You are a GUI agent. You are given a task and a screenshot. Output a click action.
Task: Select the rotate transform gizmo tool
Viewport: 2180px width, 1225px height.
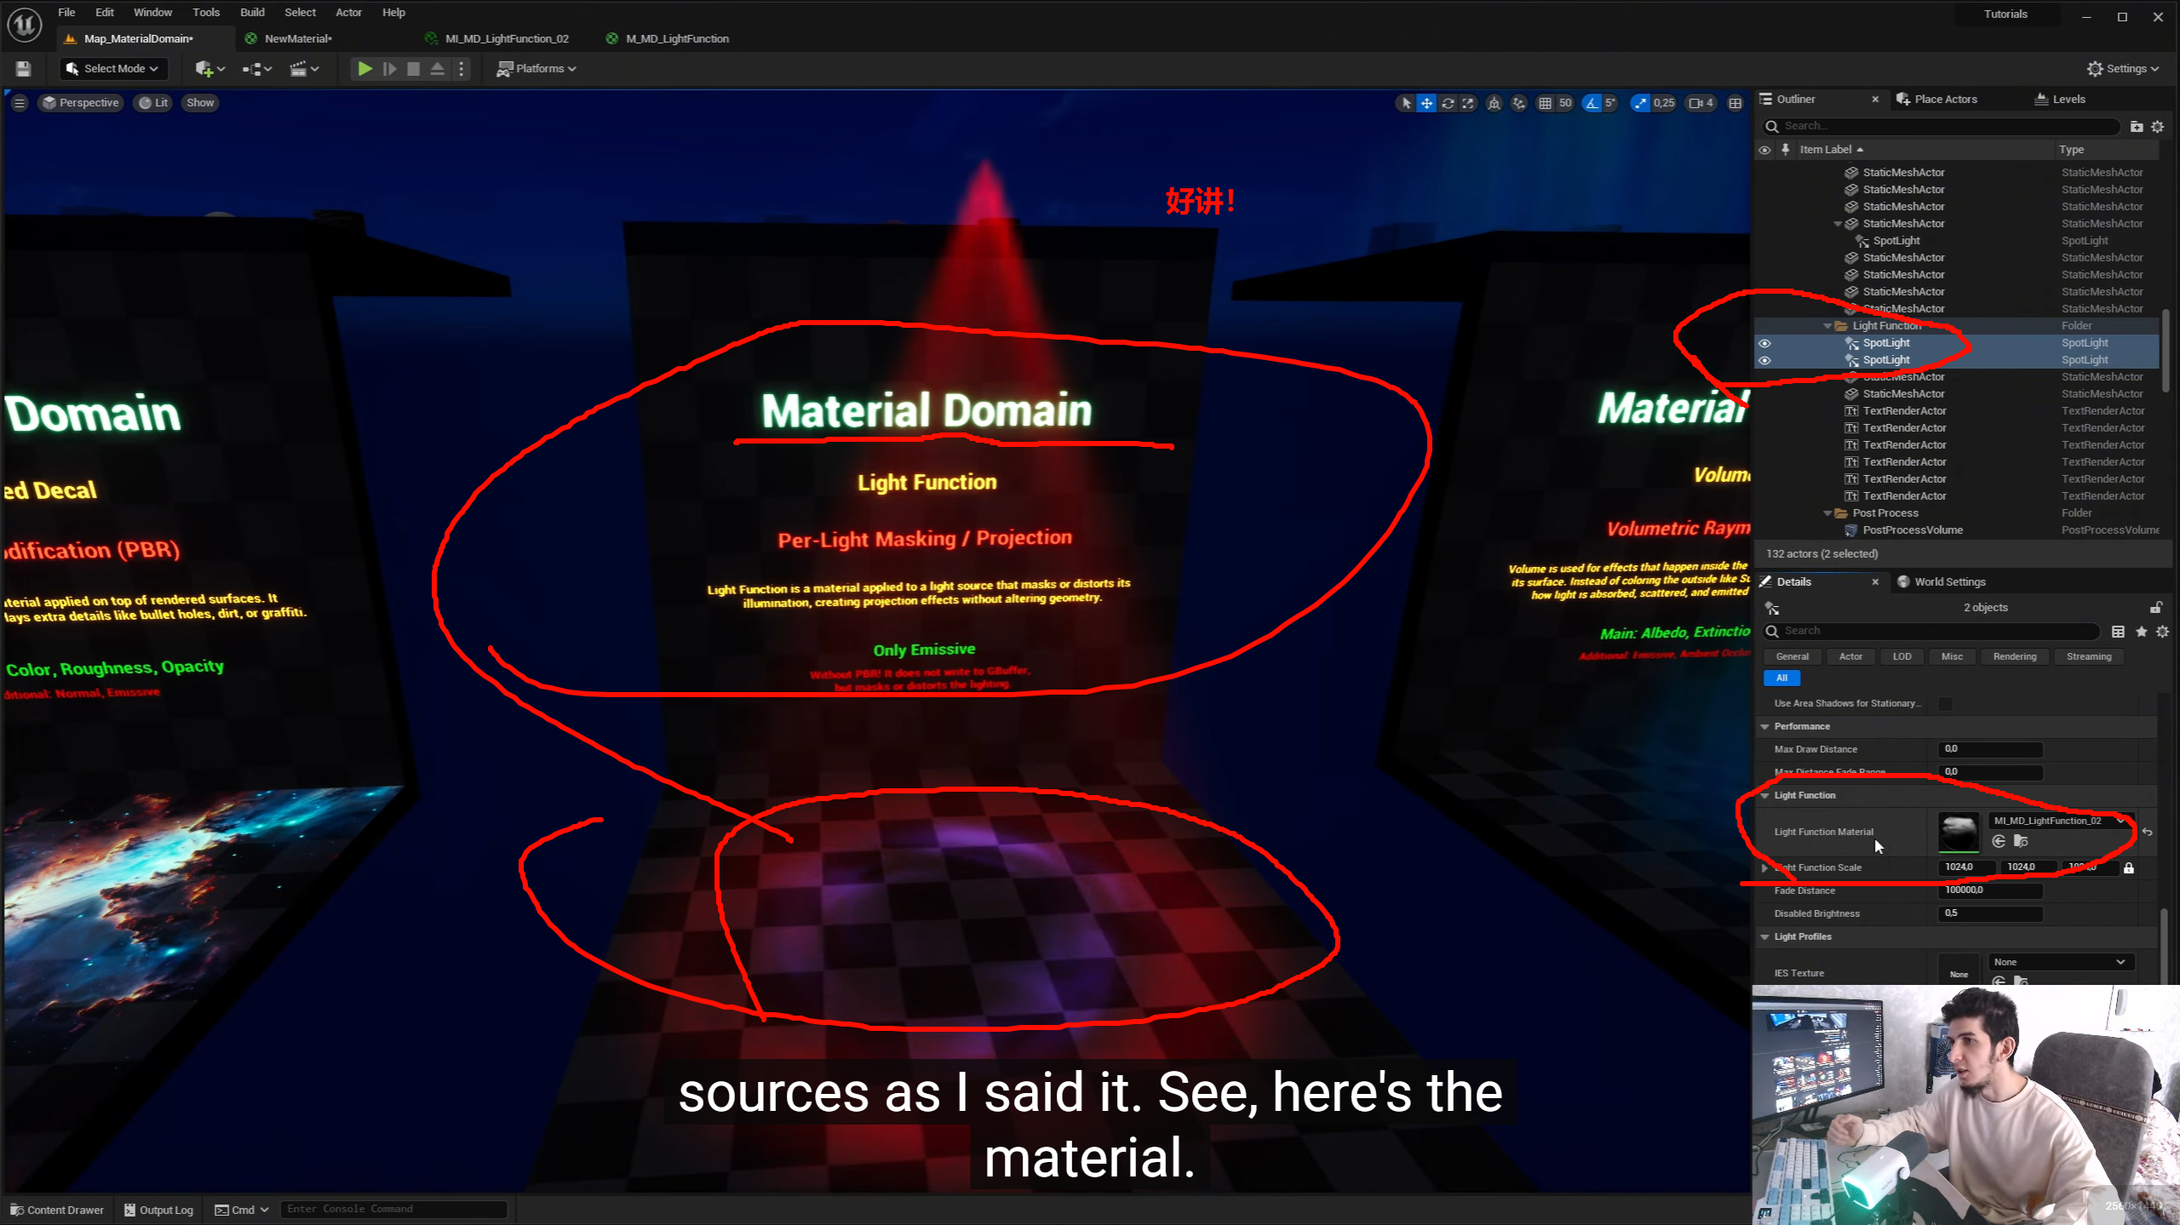1448,103
